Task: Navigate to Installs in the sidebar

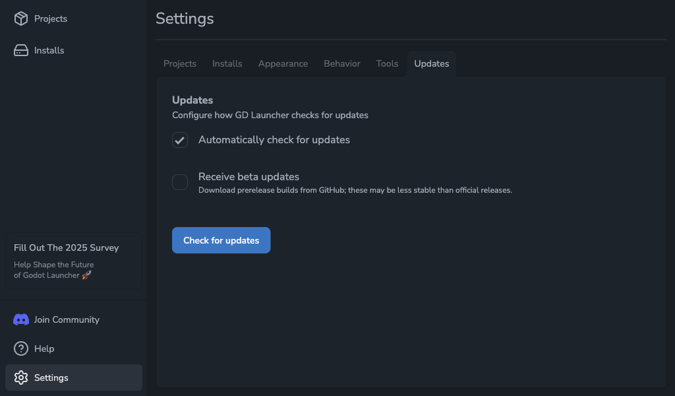Action: click(x=49, y=50)
